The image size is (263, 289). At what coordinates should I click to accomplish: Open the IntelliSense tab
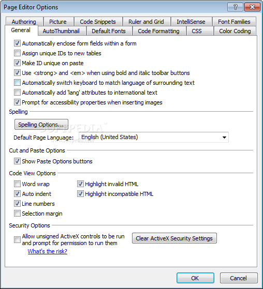click(x=191, y=22)
